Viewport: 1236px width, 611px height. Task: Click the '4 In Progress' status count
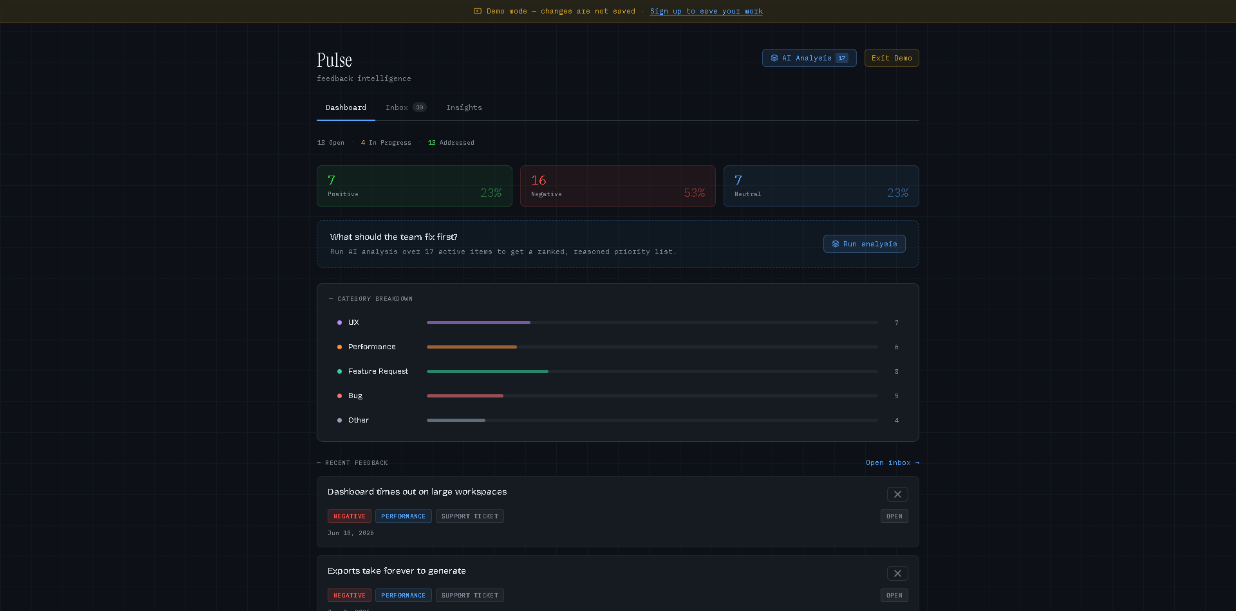coord(386,143)
